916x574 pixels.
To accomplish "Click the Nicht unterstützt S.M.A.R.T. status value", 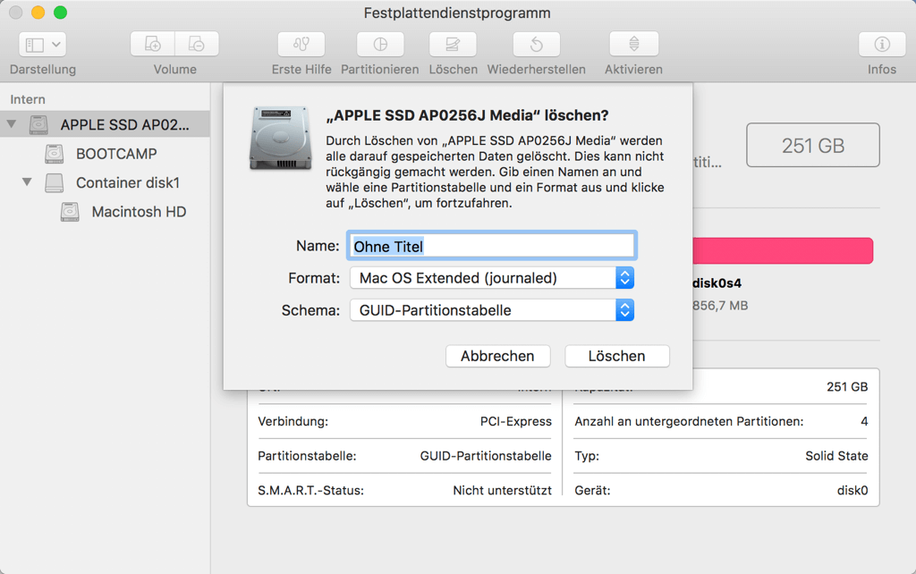I will (502, 491).
